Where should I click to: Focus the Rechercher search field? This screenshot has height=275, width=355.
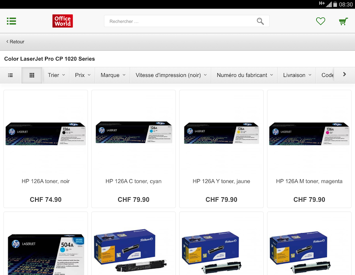click(x=187, y=21)
